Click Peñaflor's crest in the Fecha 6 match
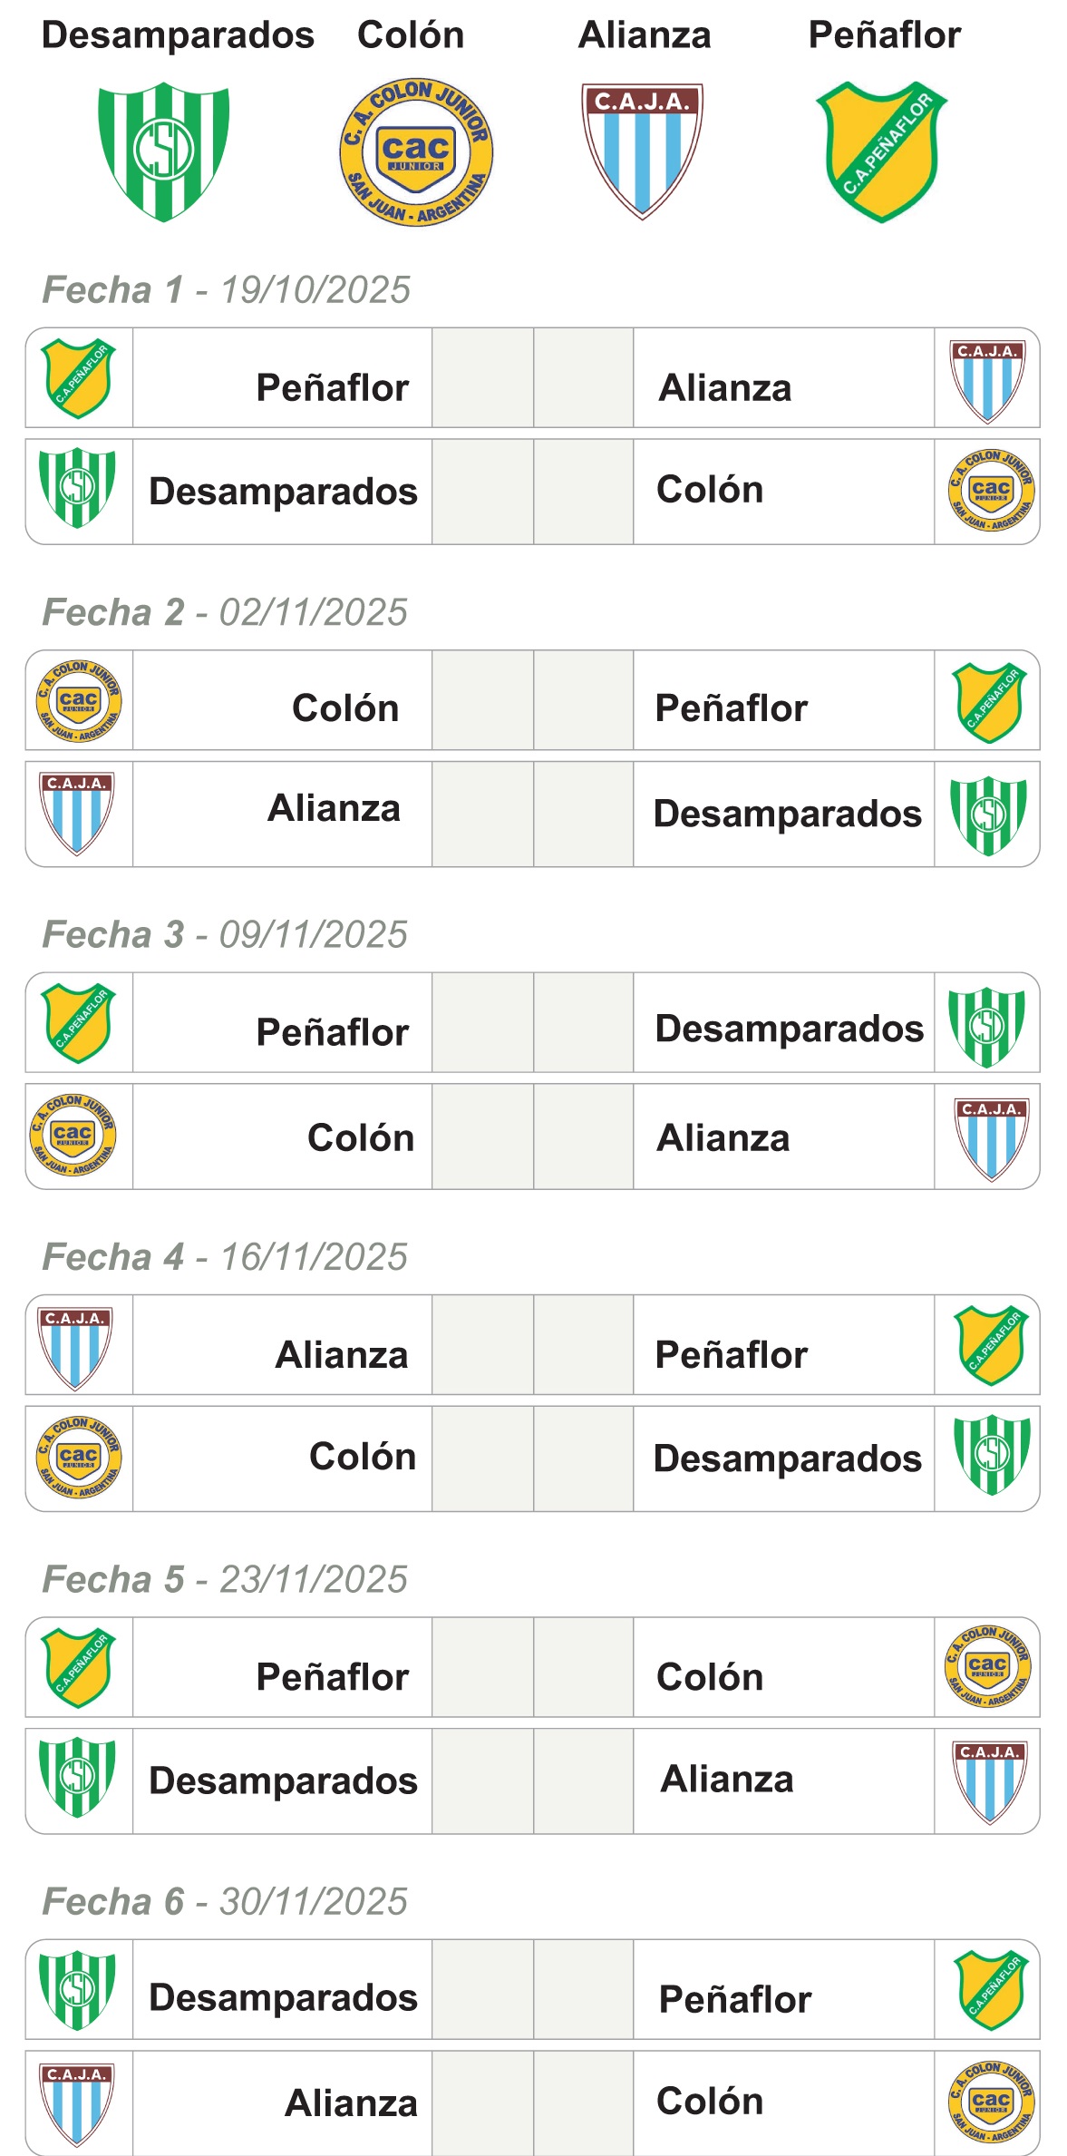The image size is (1067, 2156). tap(991, 1990)
